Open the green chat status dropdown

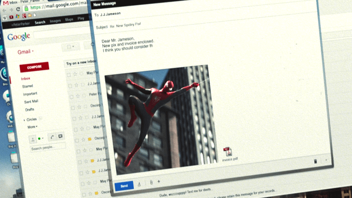coord(40,139)
